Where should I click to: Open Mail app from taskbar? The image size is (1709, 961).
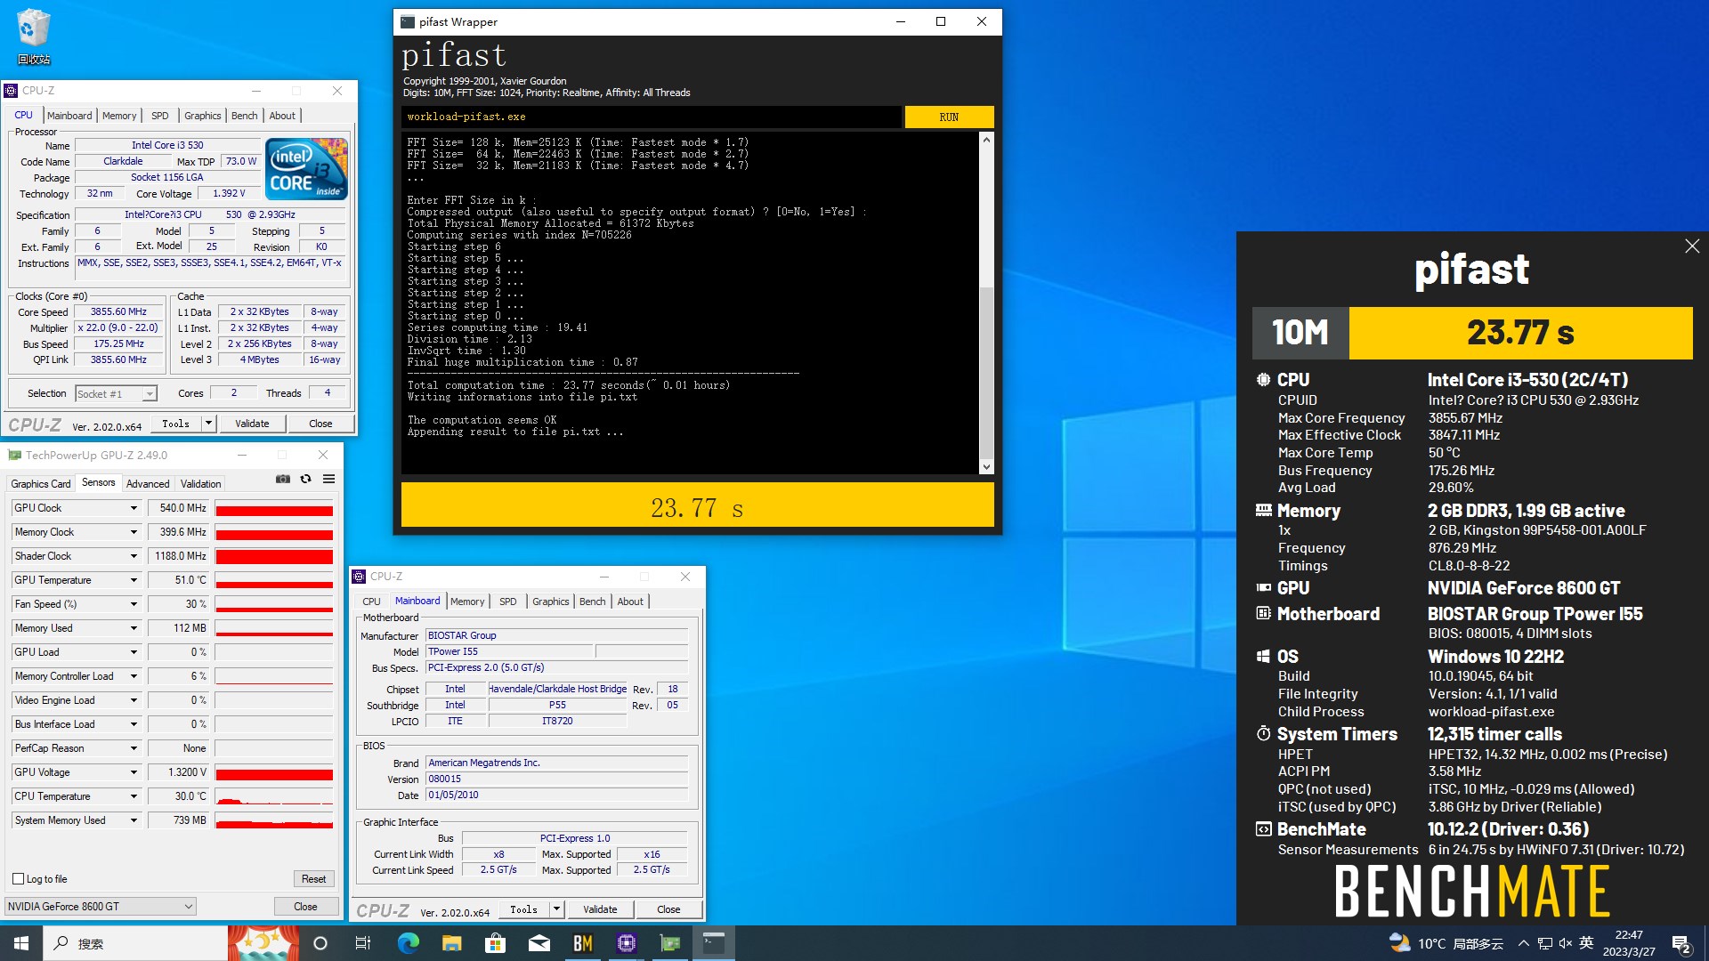[x=539, y=943]
